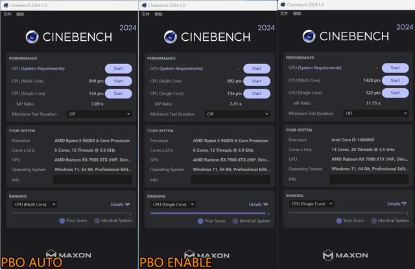Open the 文件 menu in the left window
This screenshot has height=269, width=415.
[x=8, y=14]
